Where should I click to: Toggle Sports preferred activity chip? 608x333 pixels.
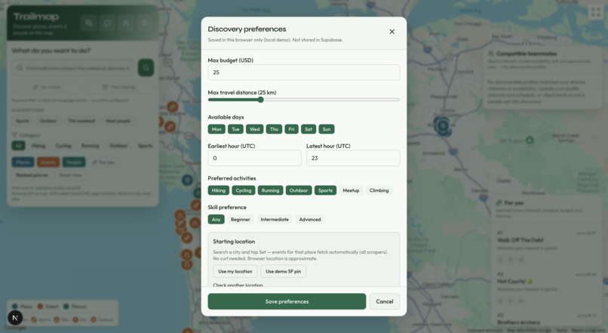[x=325, y=190]
